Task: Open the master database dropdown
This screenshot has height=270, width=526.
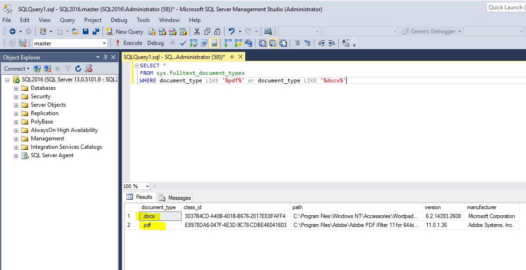Action: 105,43
